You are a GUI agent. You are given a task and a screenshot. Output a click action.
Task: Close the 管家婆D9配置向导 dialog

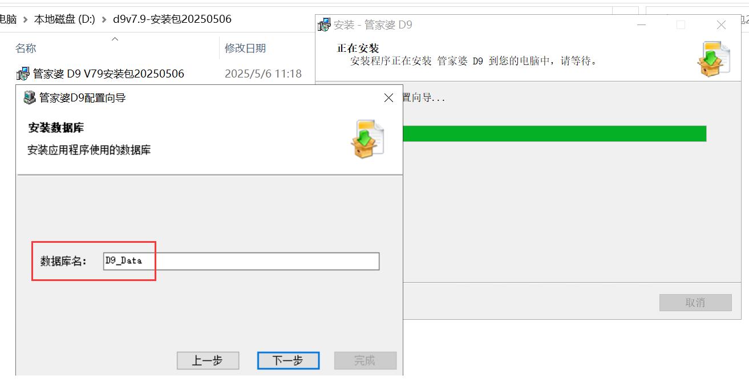(388, 98)
